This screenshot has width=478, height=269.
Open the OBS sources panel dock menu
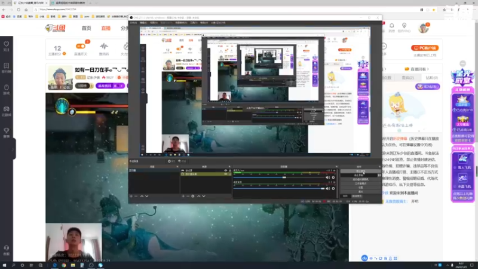point(229,167)
